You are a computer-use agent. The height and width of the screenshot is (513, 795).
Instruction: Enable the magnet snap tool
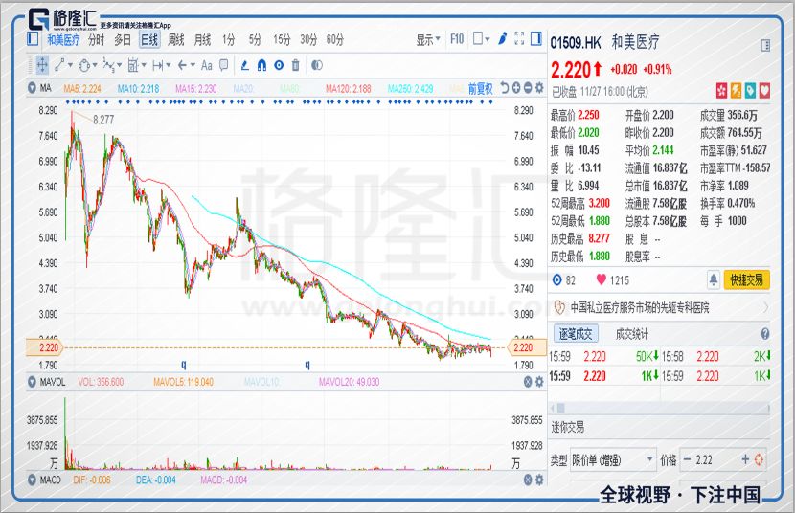coord(261,65)
